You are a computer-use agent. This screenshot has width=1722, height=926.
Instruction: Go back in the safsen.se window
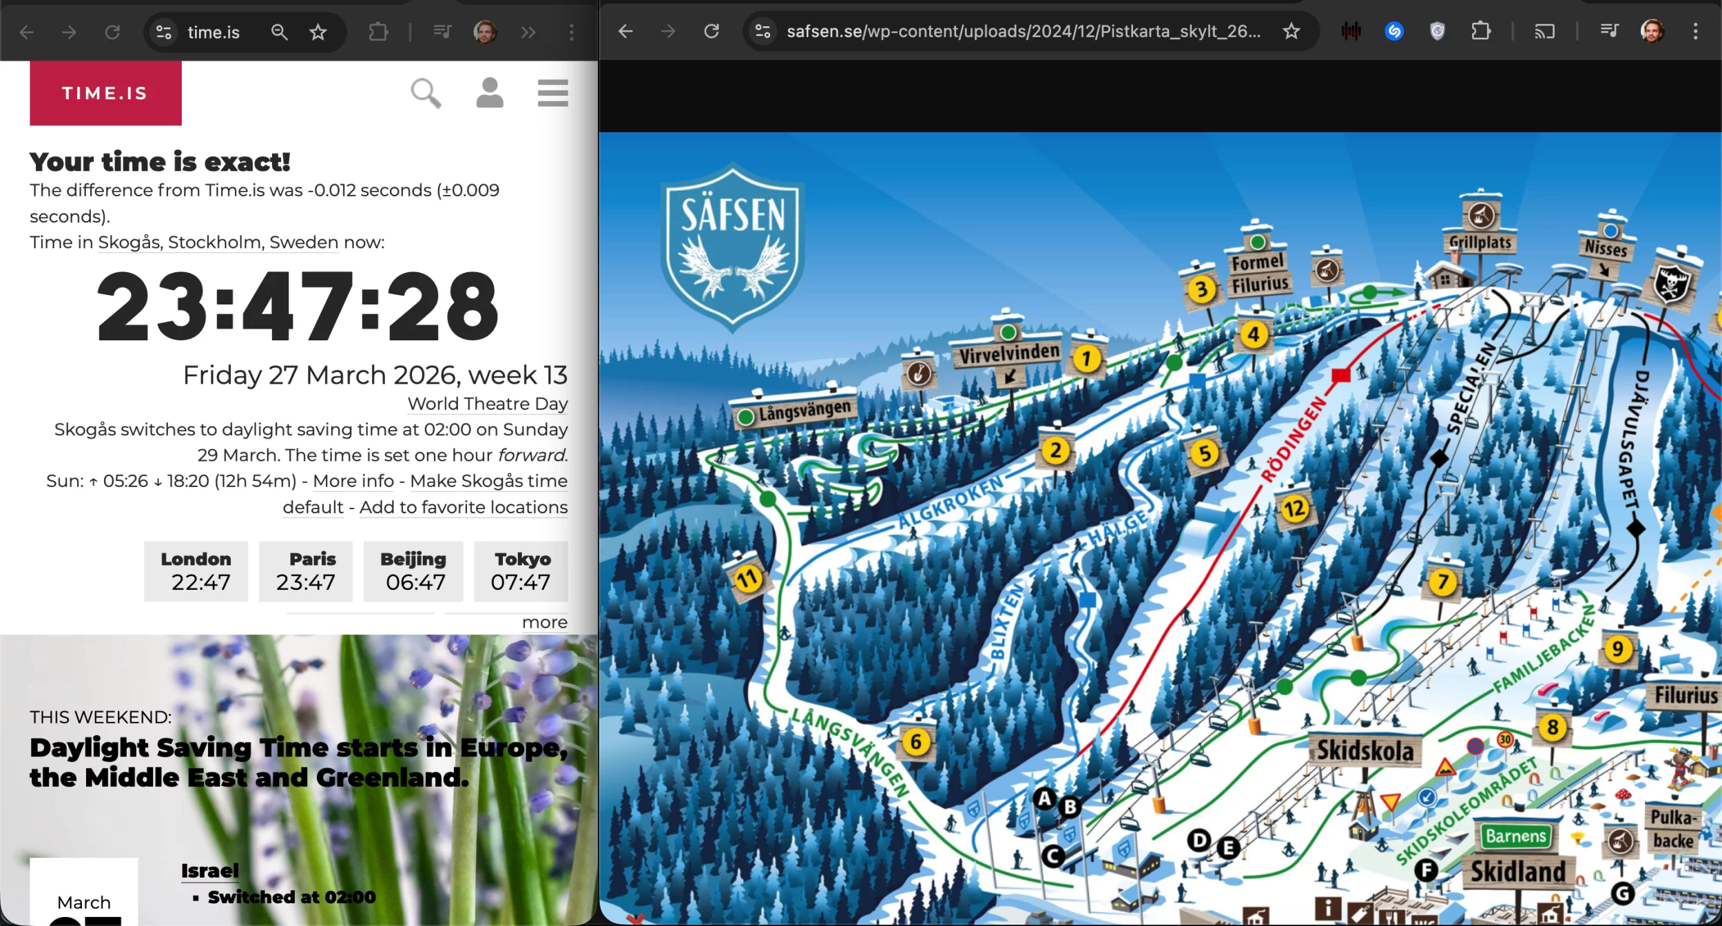coord(625,31)
